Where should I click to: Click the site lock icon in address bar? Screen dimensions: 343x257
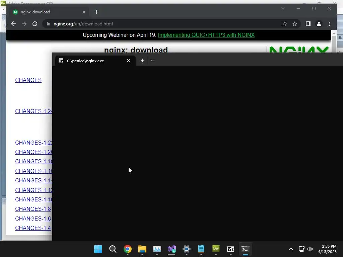[x=48, y=24]
